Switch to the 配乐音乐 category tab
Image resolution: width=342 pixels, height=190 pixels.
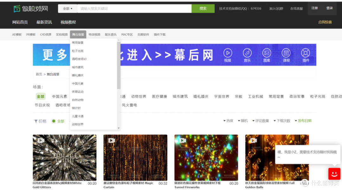click(111, 35)
